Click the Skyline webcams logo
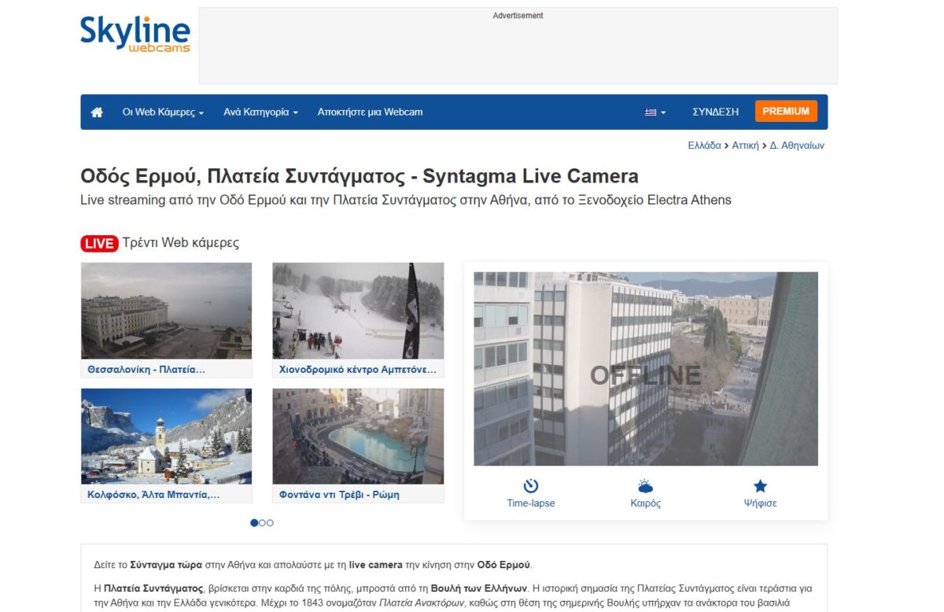944x612 pixels. coord(135,35)
